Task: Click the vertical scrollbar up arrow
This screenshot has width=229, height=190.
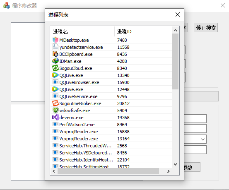Action: pos(175,30)
